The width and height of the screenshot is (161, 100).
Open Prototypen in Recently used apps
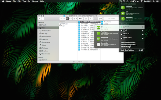click(132, 8)
